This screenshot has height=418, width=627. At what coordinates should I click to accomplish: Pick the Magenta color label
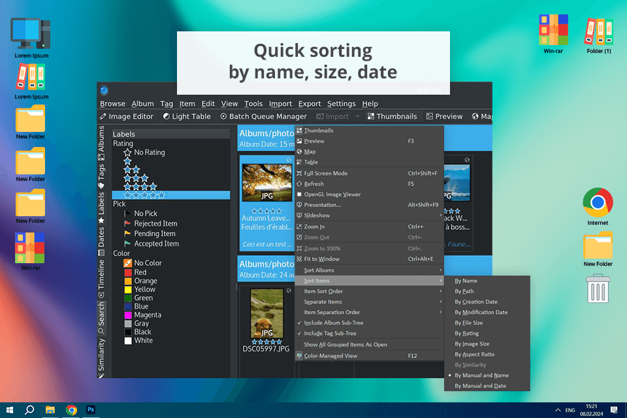tap(143, 315)
